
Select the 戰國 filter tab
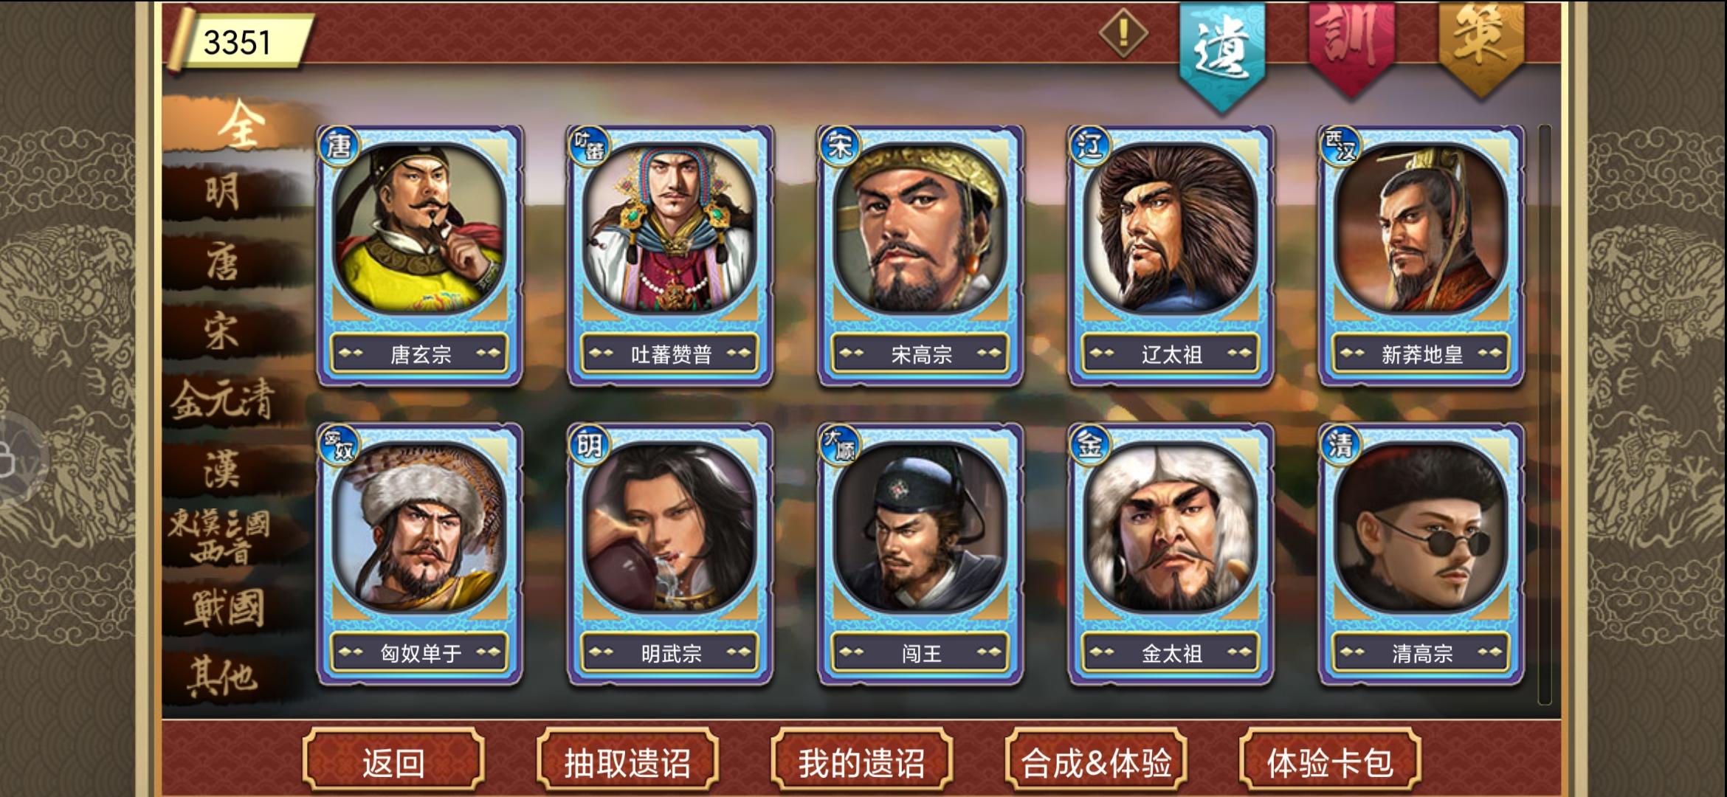pos(223,609)
